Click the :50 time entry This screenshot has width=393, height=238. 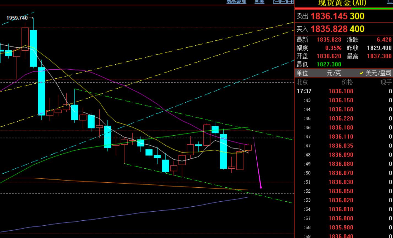(x=307, y=173)
